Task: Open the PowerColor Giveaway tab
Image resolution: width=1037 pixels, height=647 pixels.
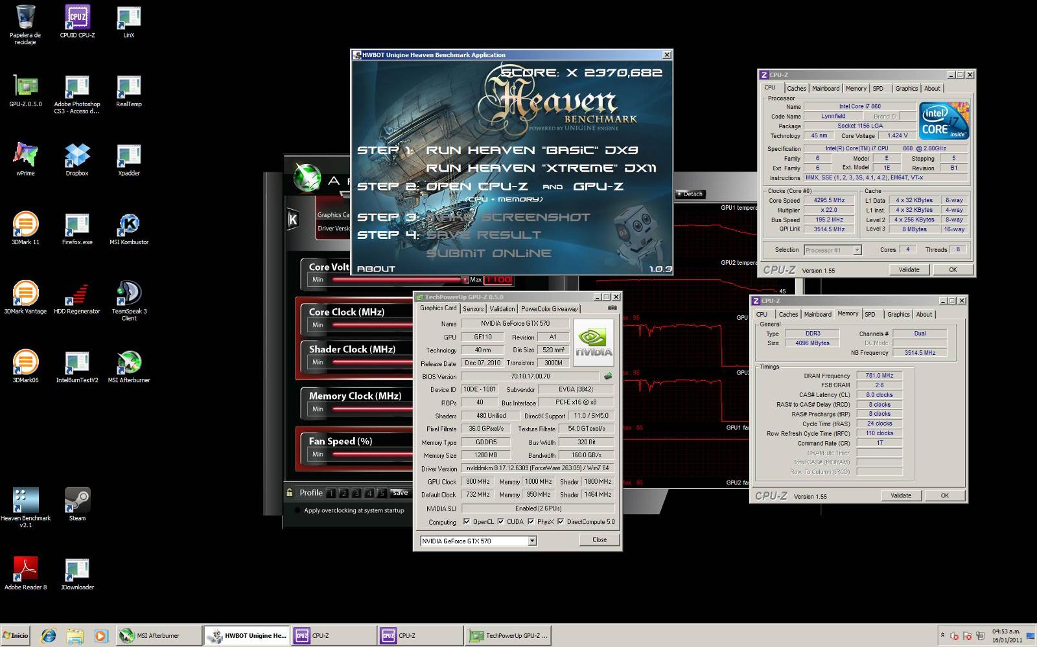Action: click(550, 309)
